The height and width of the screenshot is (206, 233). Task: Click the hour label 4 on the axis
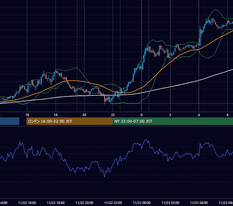[199, 115]
